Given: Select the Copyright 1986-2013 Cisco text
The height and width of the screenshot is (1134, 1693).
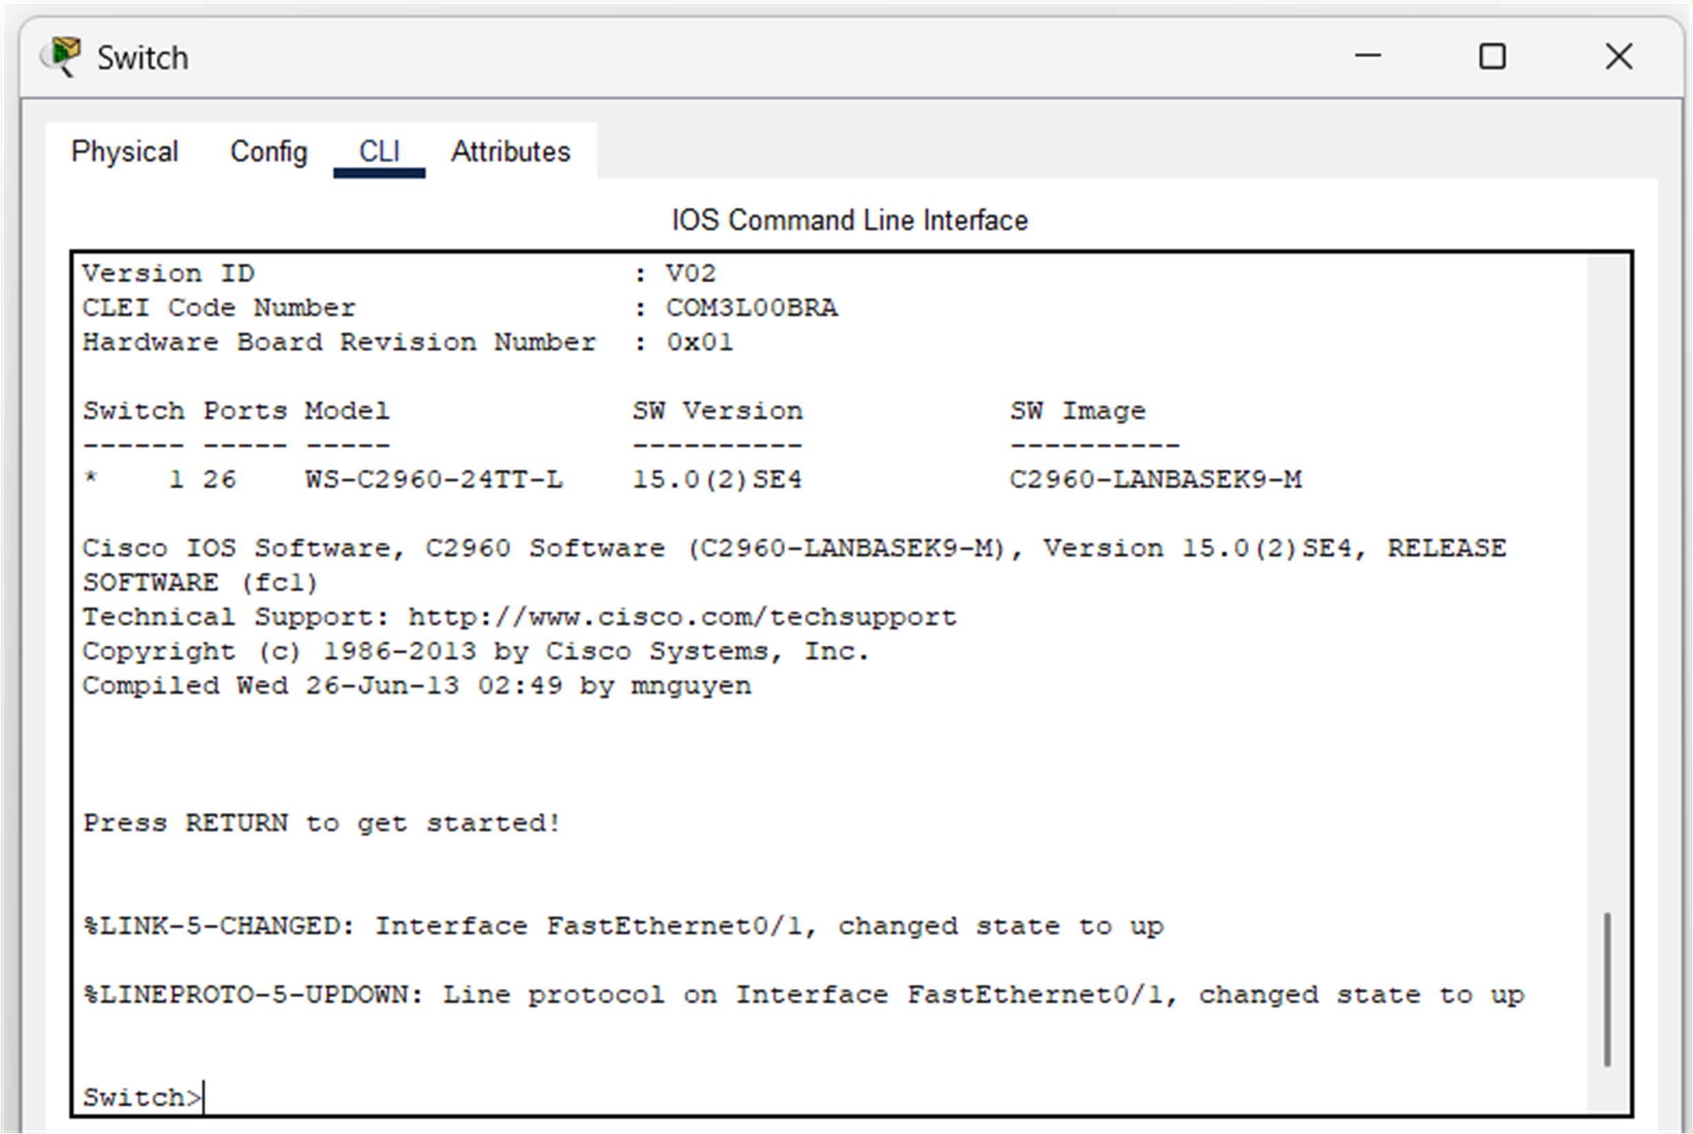Looking at the screenshot, I should coord(474,650).
